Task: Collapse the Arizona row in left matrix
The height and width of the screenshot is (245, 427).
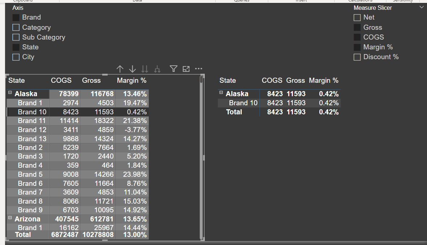Action: (x=10, y=218)
